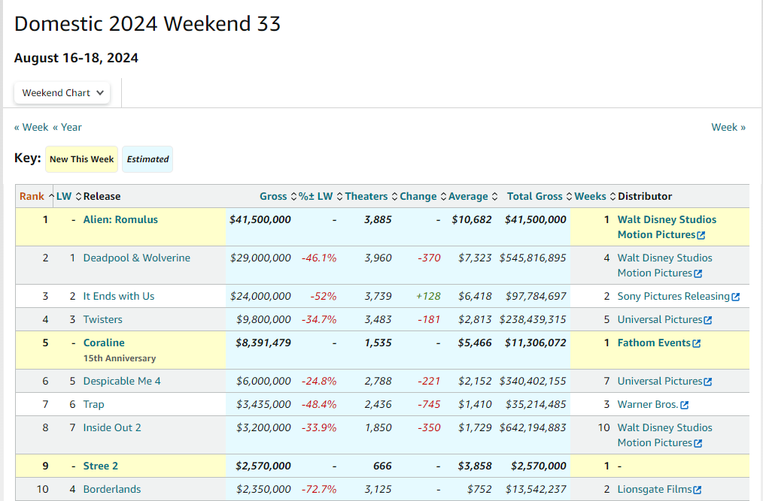763x501 pixels.
Task: Open external link icon beside Lionsgate Films
Action: coord(698,490)
